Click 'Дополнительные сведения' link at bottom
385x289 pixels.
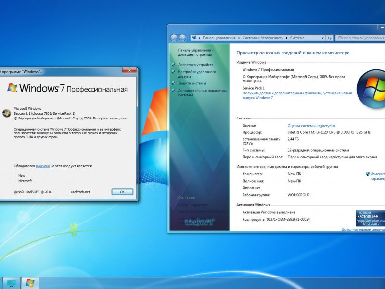pos(363,229)
